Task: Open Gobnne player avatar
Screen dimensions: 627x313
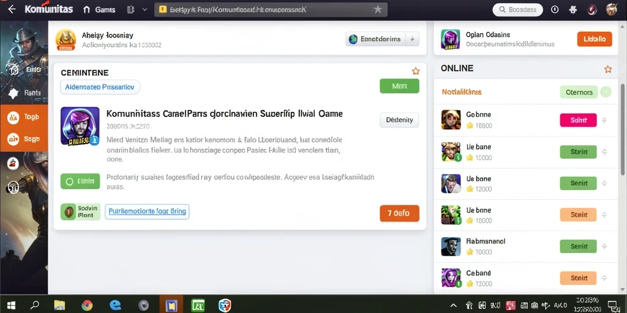Action: click(451, 120)
